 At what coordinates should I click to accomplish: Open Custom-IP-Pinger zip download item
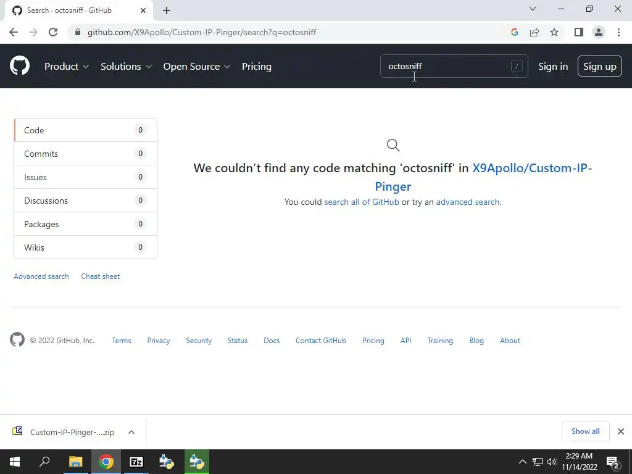[x=72, y=432]
